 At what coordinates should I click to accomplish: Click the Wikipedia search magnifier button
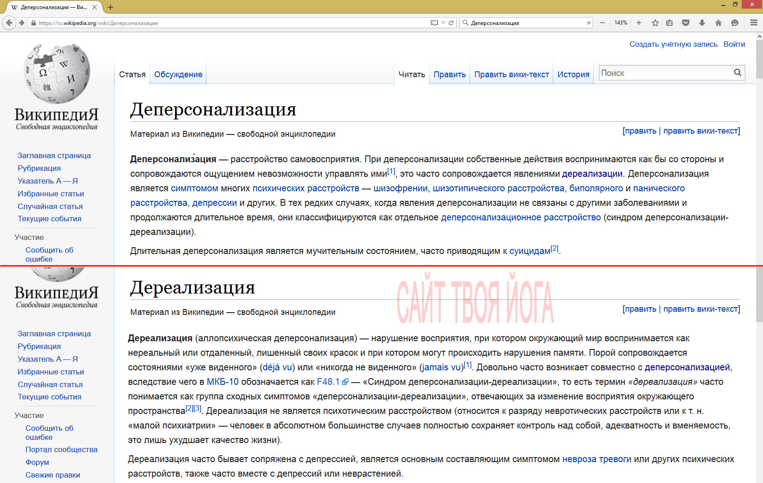(738, 73)
